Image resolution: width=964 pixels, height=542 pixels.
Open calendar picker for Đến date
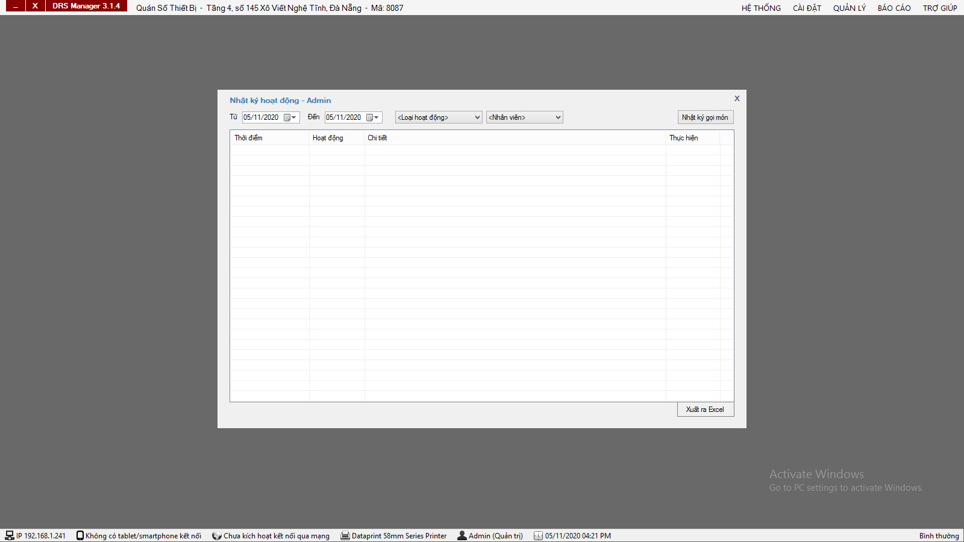pos(373,117)
